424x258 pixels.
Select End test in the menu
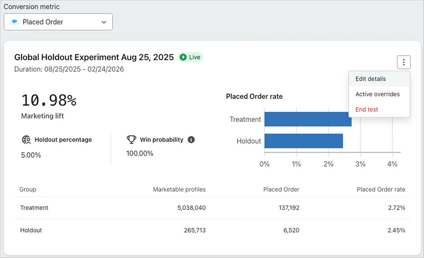pos(379,109)
